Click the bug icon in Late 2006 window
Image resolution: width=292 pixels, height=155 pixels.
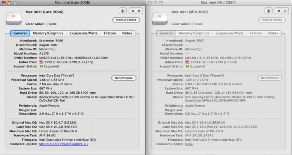tap(123, 11)
